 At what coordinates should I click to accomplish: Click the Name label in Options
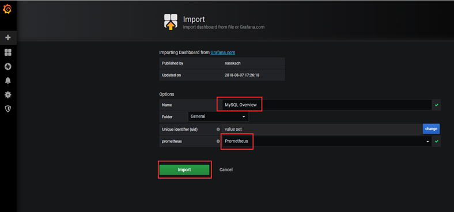(167, 105)
